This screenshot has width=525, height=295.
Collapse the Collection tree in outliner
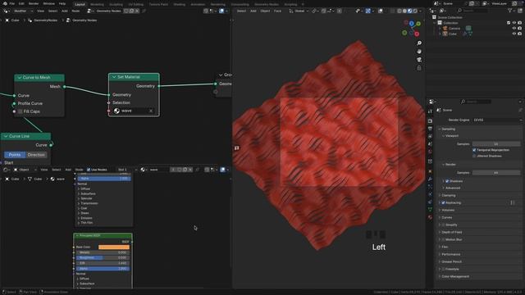pyautogui.click(x=435, y=23)
